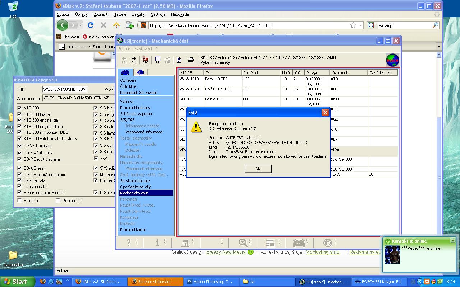Reload the page in Firefox

tap(91, 25)
